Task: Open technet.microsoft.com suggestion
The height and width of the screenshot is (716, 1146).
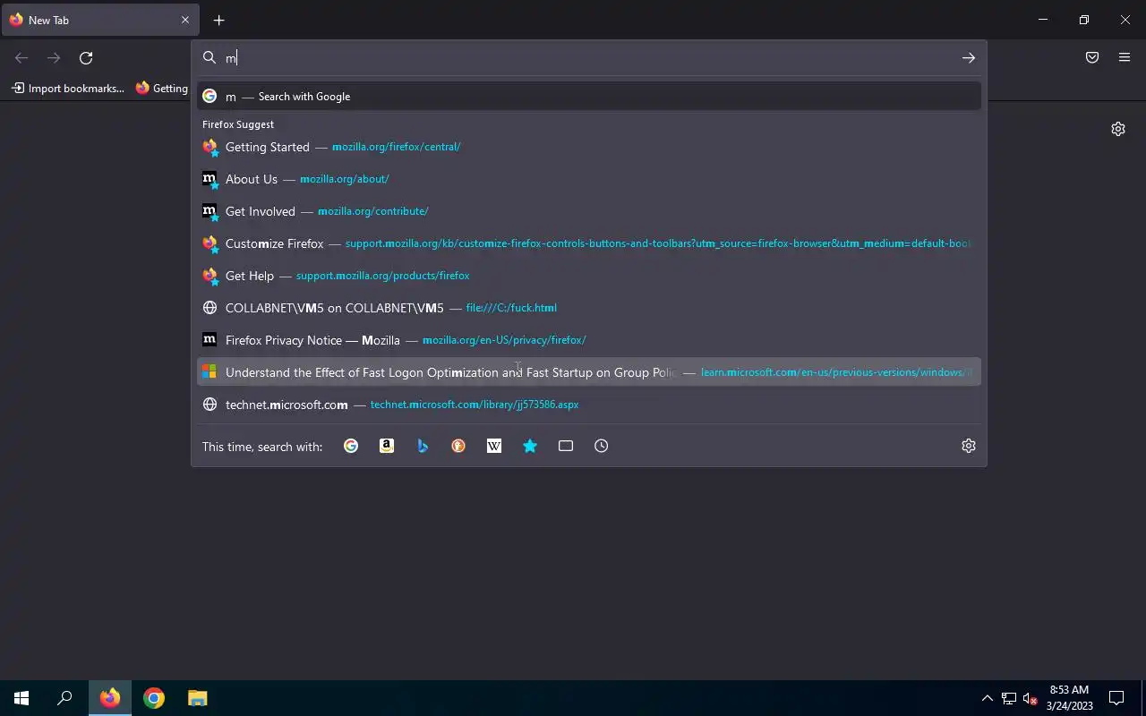Action: 589,405
